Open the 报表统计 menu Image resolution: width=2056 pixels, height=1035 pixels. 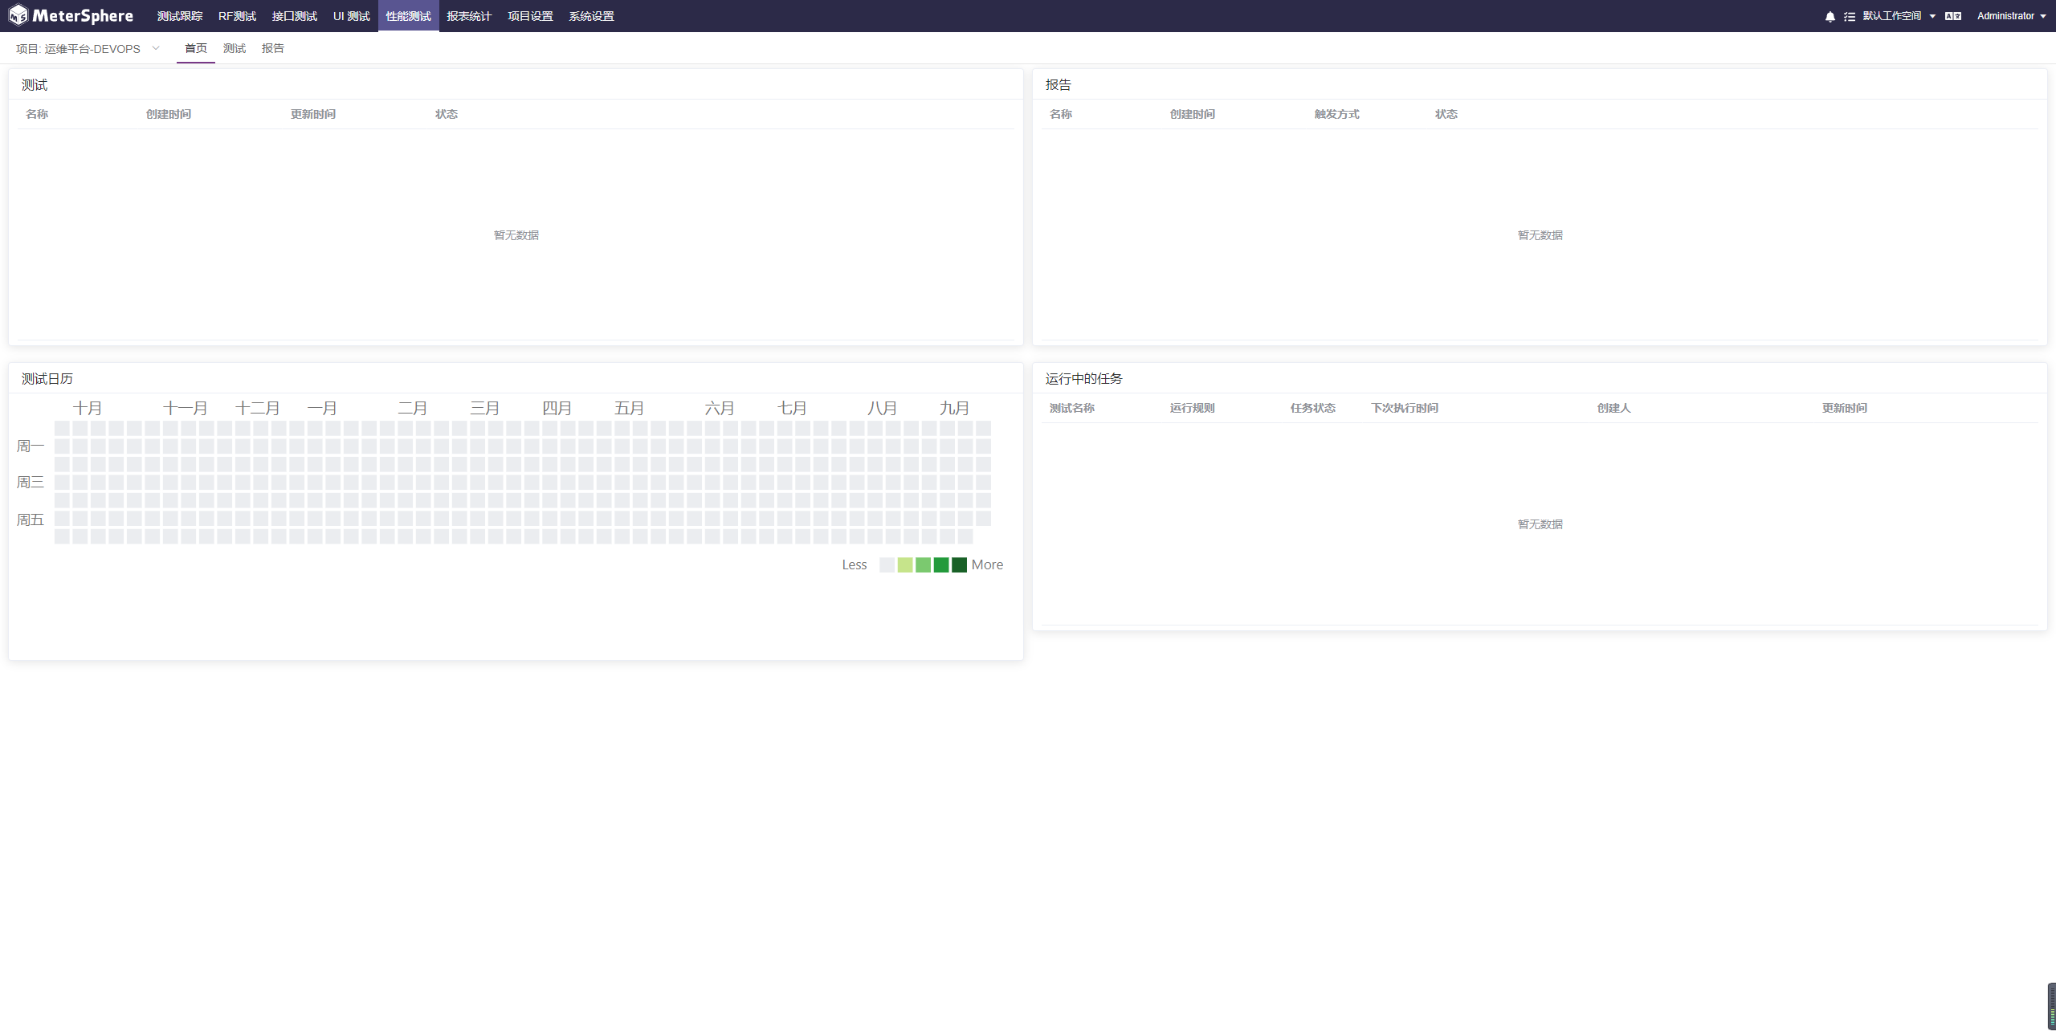point(469,16)
